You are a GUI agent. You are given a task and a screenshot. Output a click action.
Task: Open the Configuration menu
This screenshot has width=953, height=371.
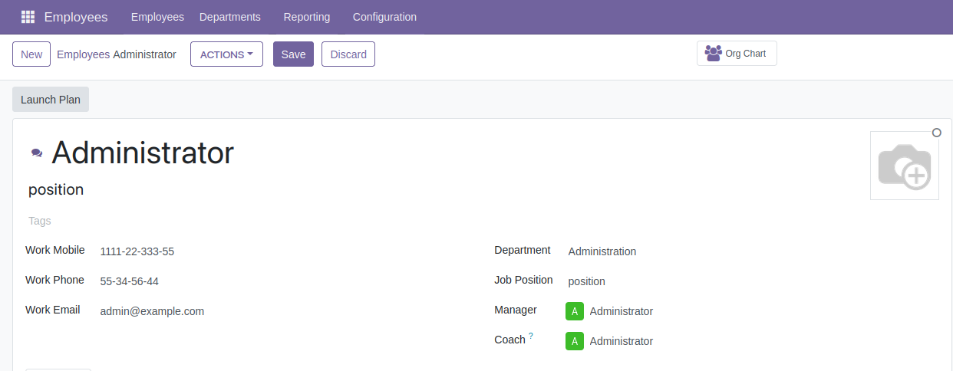point(384,17)
